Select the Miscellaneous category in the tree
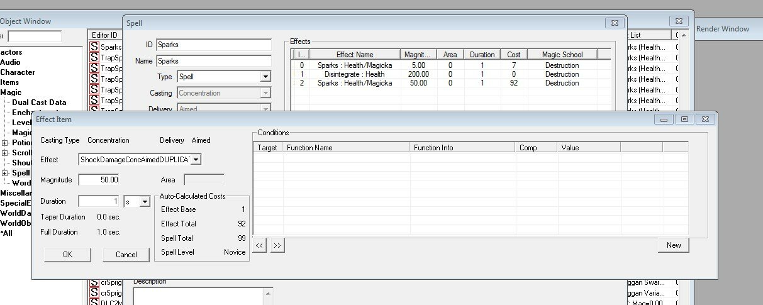763x305 pixels. coord(16,193)
